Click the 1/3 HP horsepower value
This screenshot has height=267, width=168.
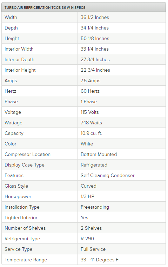87,197
